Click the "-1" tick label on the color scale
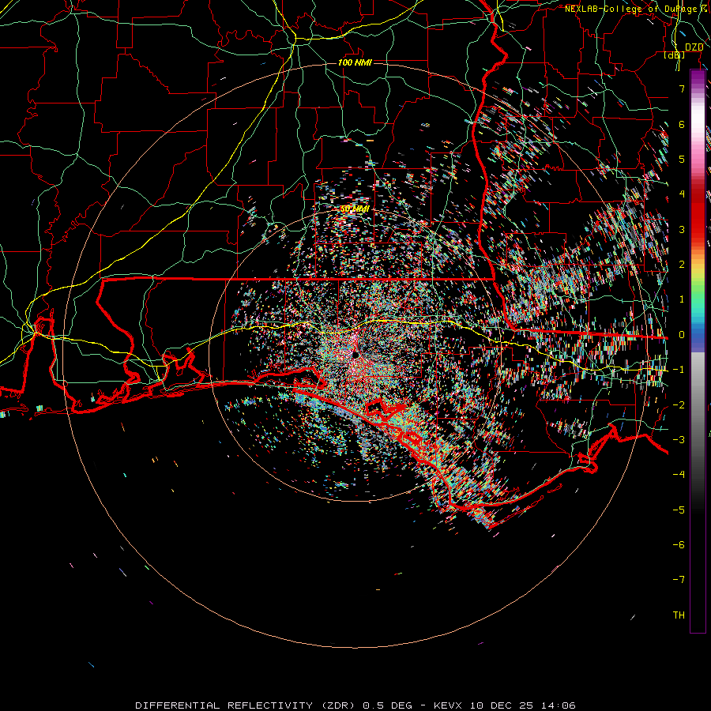 (x=679, y=370)
